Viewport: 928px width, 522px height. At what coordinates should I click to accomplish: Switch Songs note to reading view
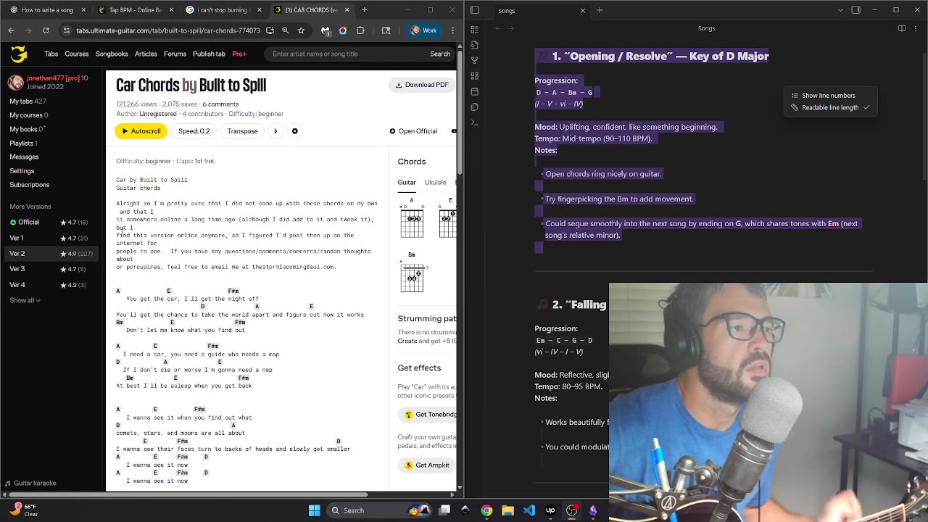902,28
